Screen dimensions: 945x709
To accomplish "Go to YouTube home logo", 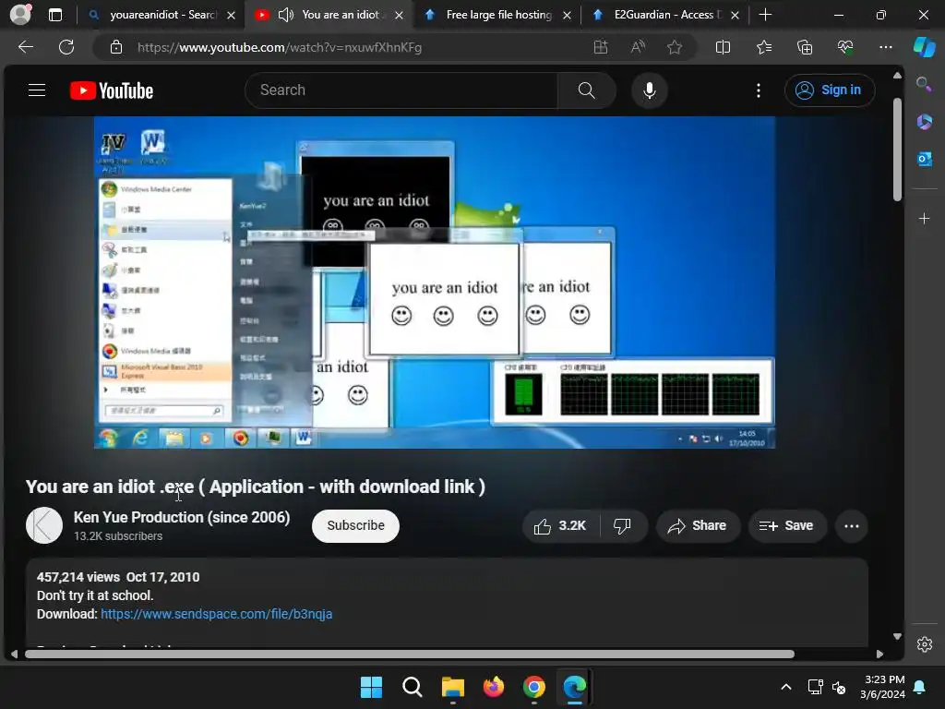I will click(112, 90).
